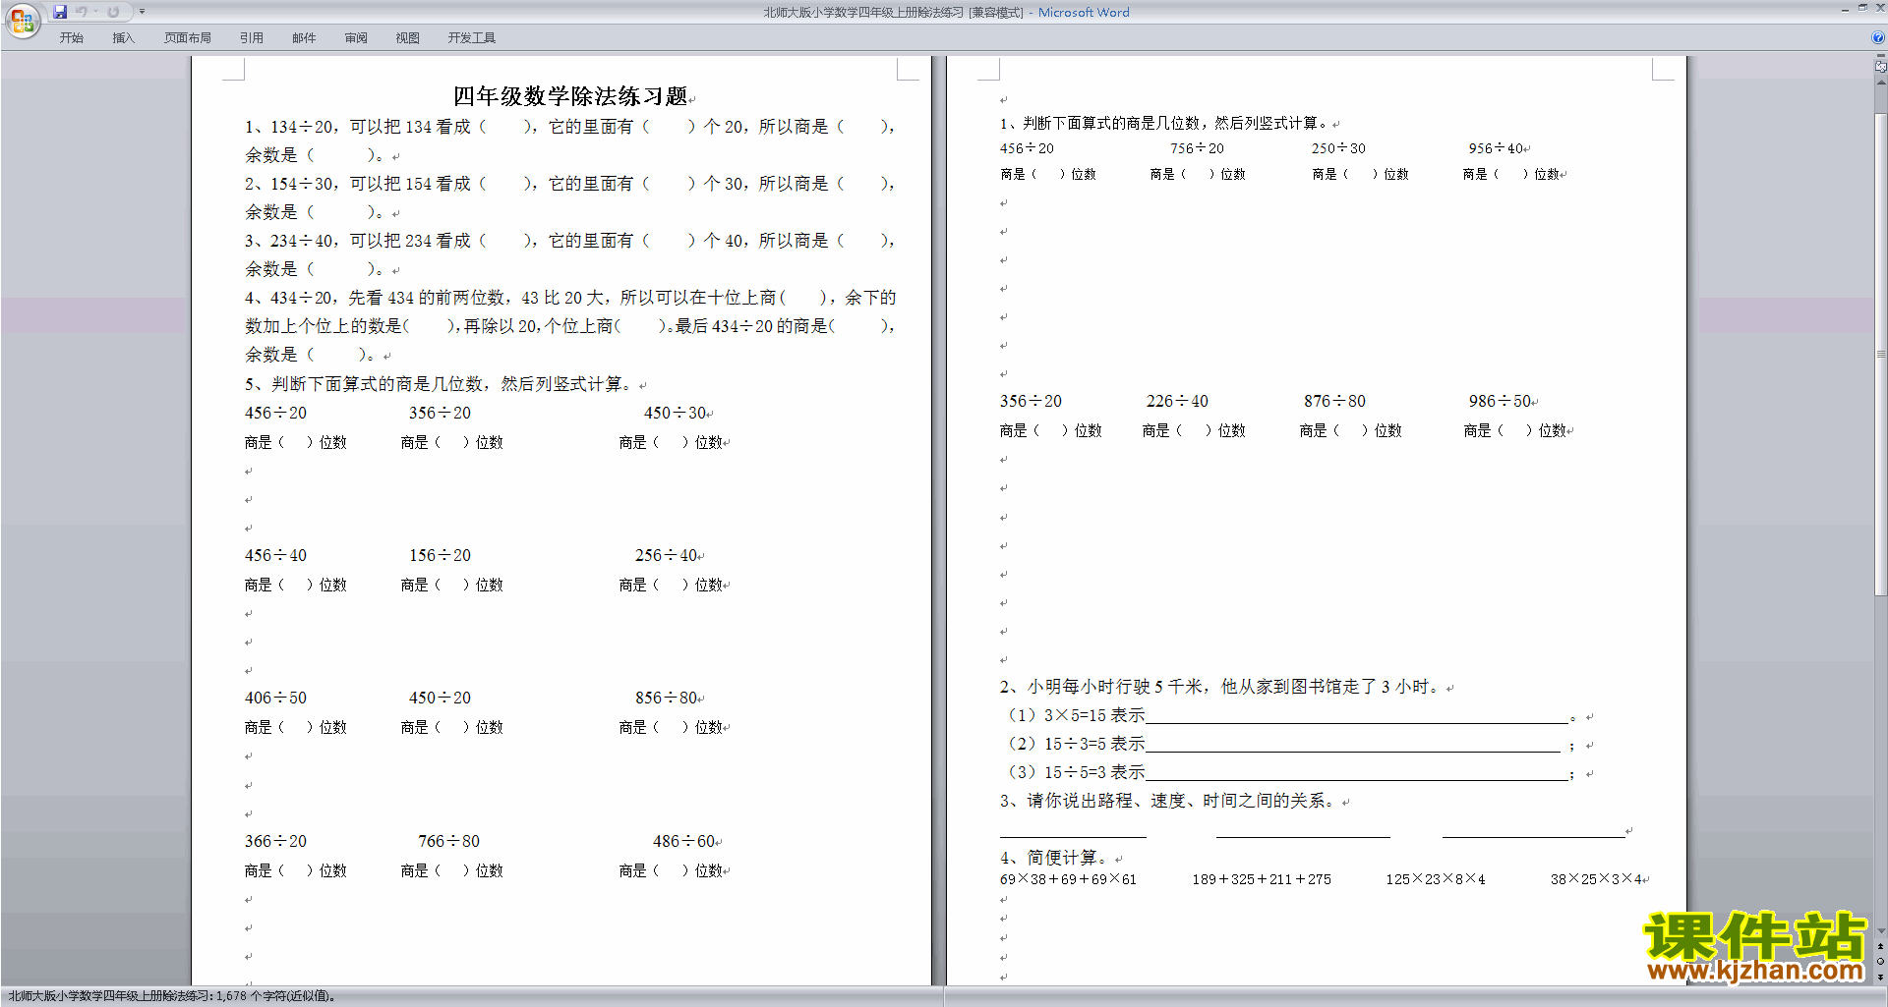Click the text '356÷20' on the left page

(x=440, y=413)
